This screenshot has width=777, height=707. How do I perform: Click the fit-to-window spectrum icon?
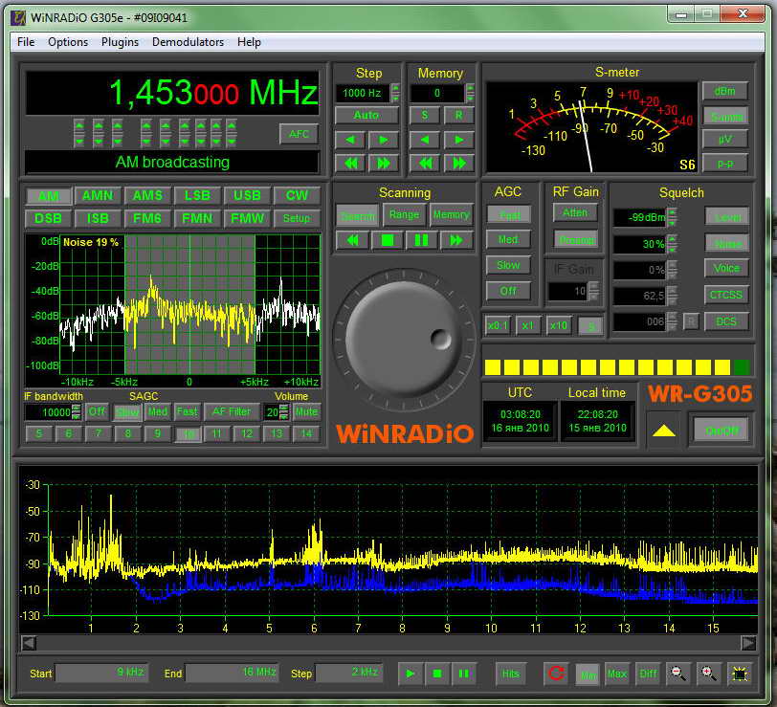pos(740,674)
